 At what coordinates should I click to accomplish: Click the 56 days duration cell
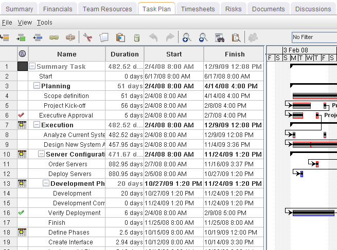(125, 105)
